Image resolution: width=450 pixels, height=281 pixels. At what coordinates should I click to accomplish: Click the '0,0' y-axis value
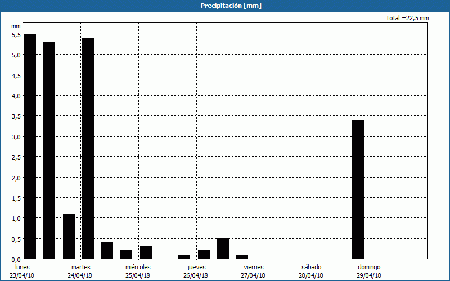coord(16,260)
